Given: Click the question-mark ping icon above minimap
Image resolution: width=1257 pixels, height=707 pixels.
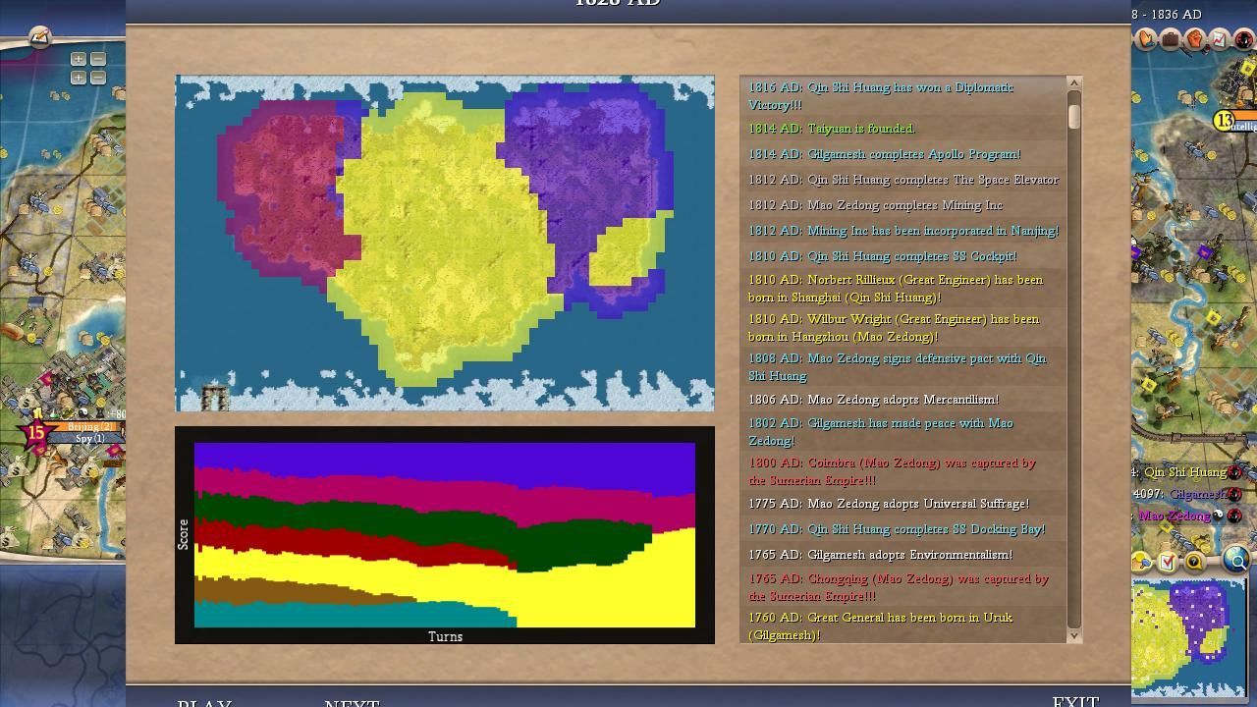Looking at the screenshot, I should (x=1194, y=562).
